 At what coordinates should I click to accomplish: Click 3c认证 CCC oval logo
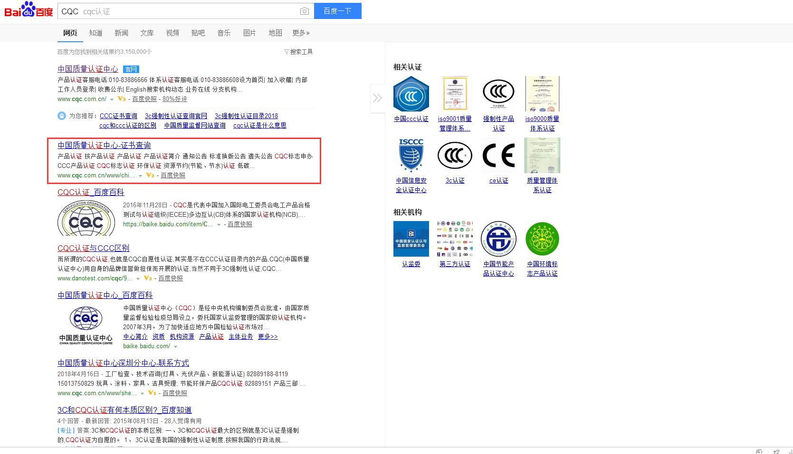pos(455,156)
